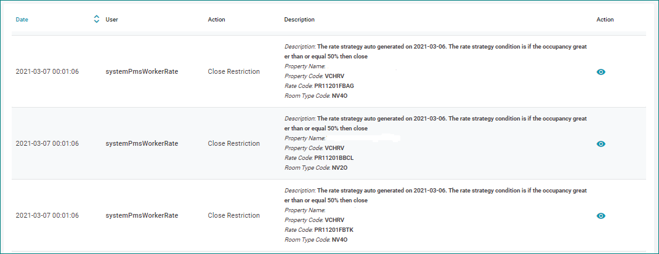Screen dimensions: 659x254
Task: Click the Action header left of Description
Action: (217, 20)
